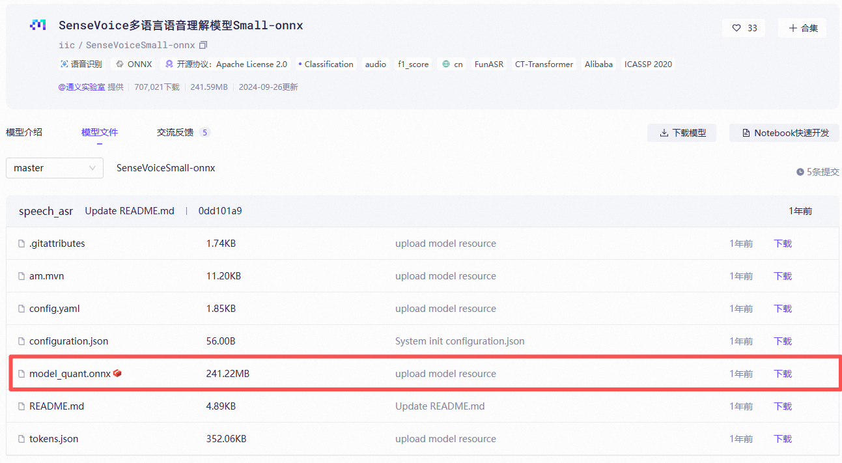842x463 pixels.
Task: Switch to the 交流反馈 tab
Action: pyautogui.click(x=184, y=132)
